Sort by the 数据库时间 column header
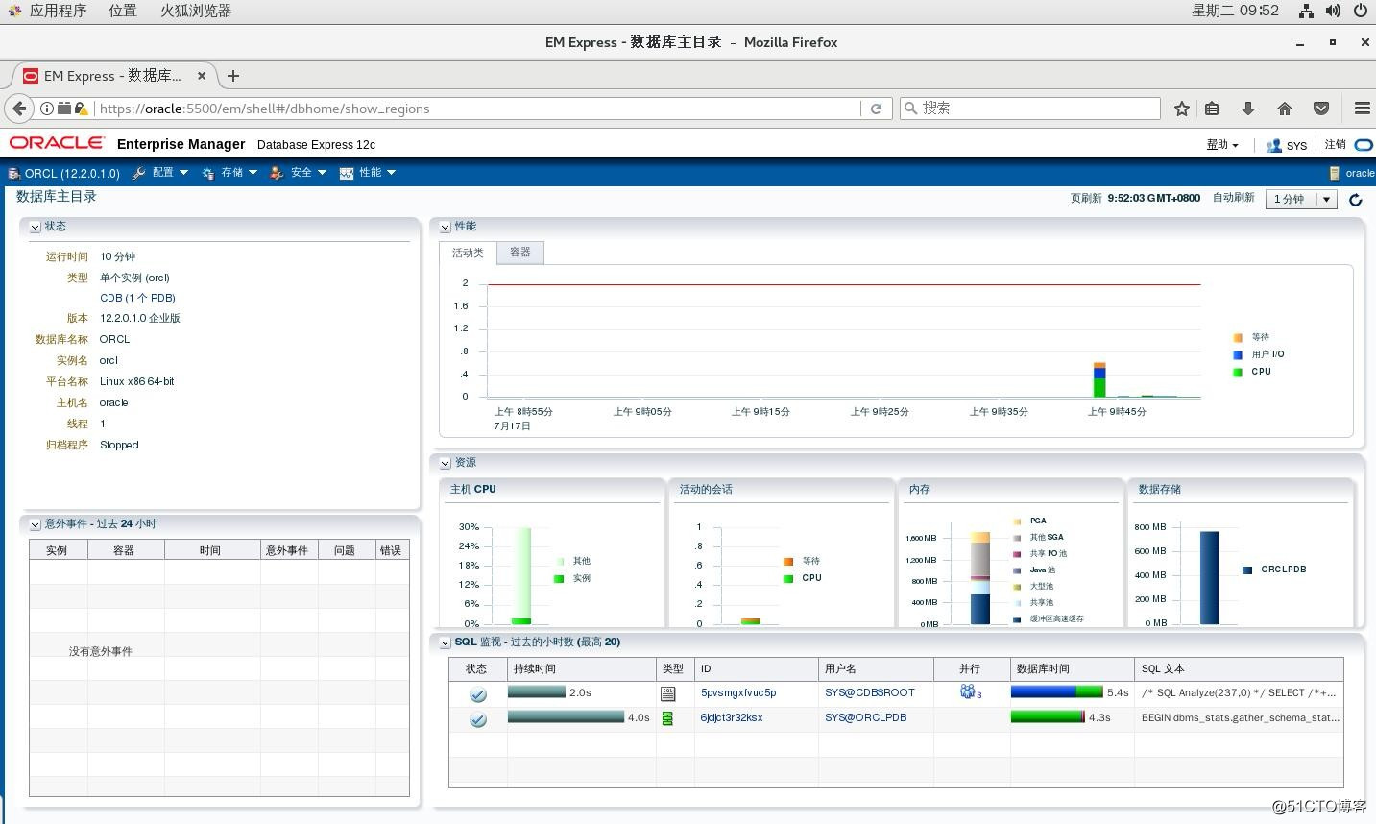 tap(1073, 668)
